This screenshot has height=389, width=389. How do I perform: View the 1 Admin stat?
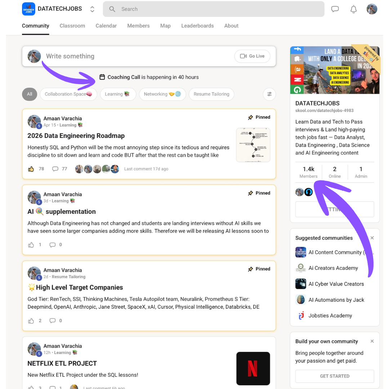361,172
